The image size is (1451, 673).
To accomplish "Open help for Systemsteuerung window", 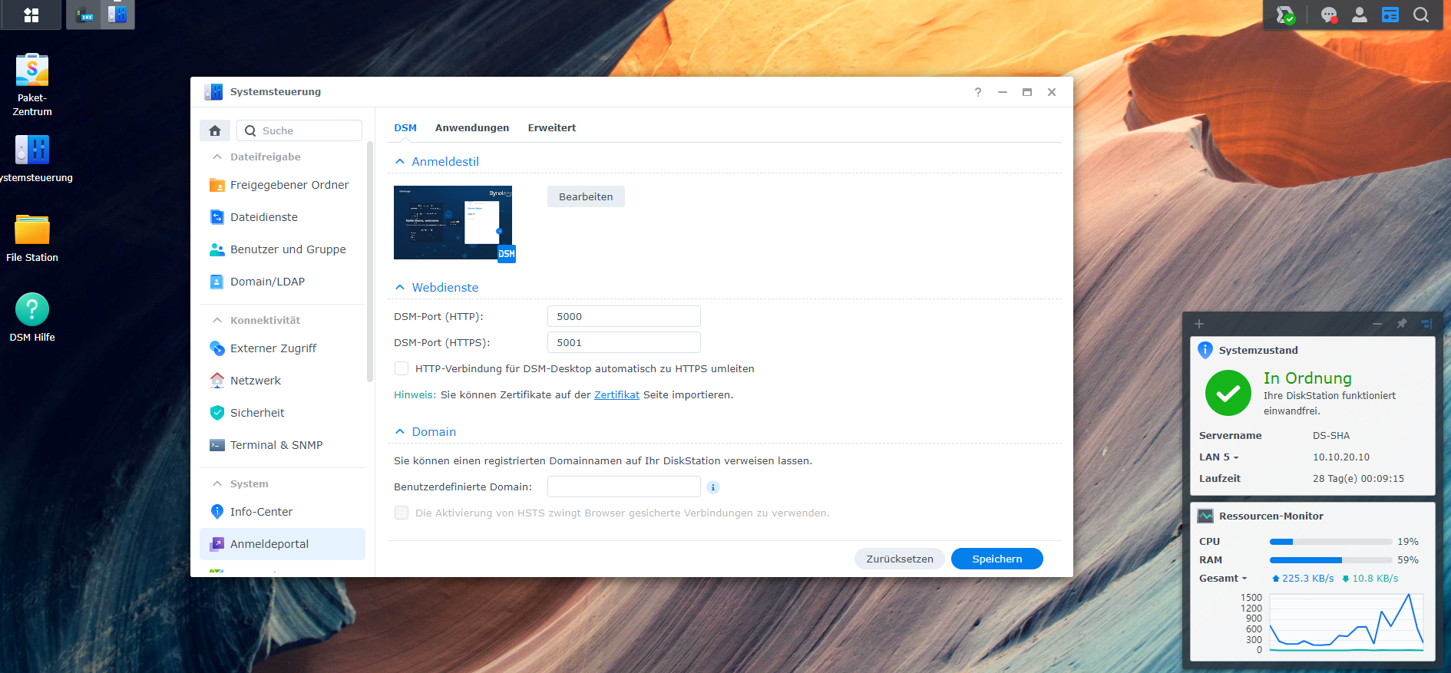I will tap(978, 92).
